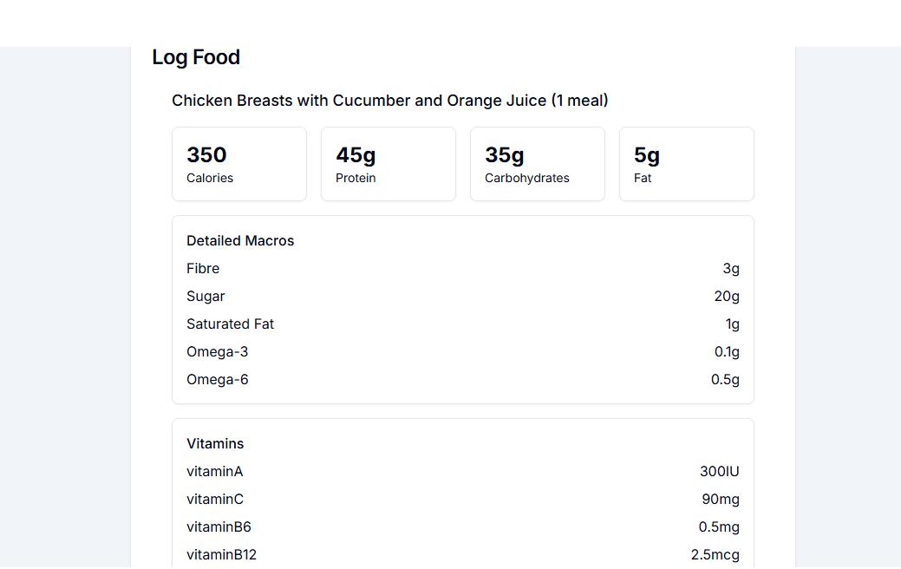This screenshot has height=569, width=901.
Task: Select the Omega-6 label
Action: point(217,380)
